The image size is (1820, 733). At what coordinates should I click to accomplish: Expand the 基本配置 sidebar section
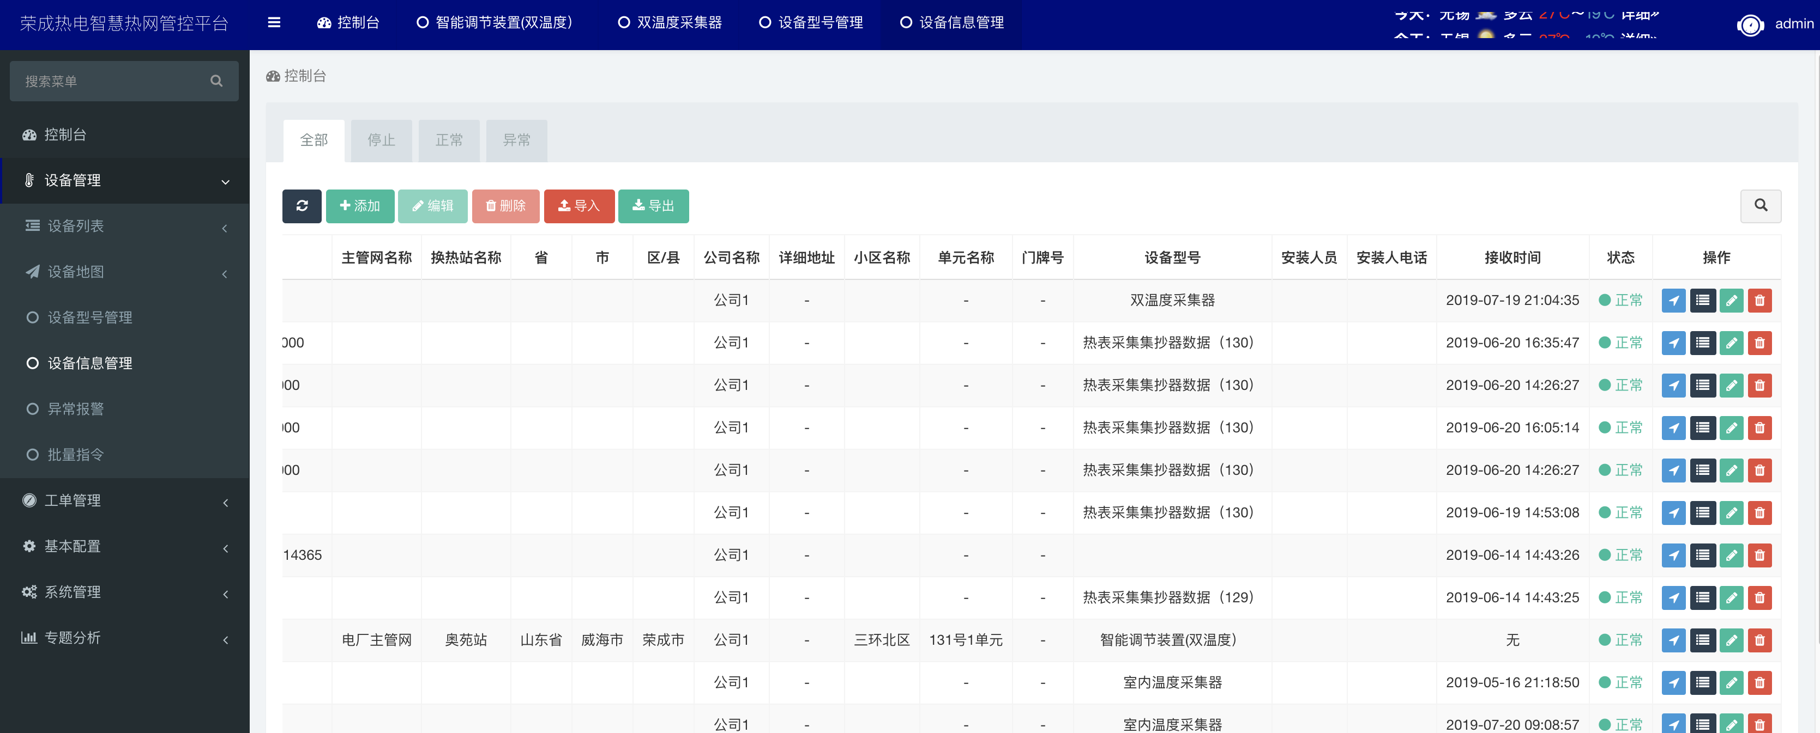[124, 547]
